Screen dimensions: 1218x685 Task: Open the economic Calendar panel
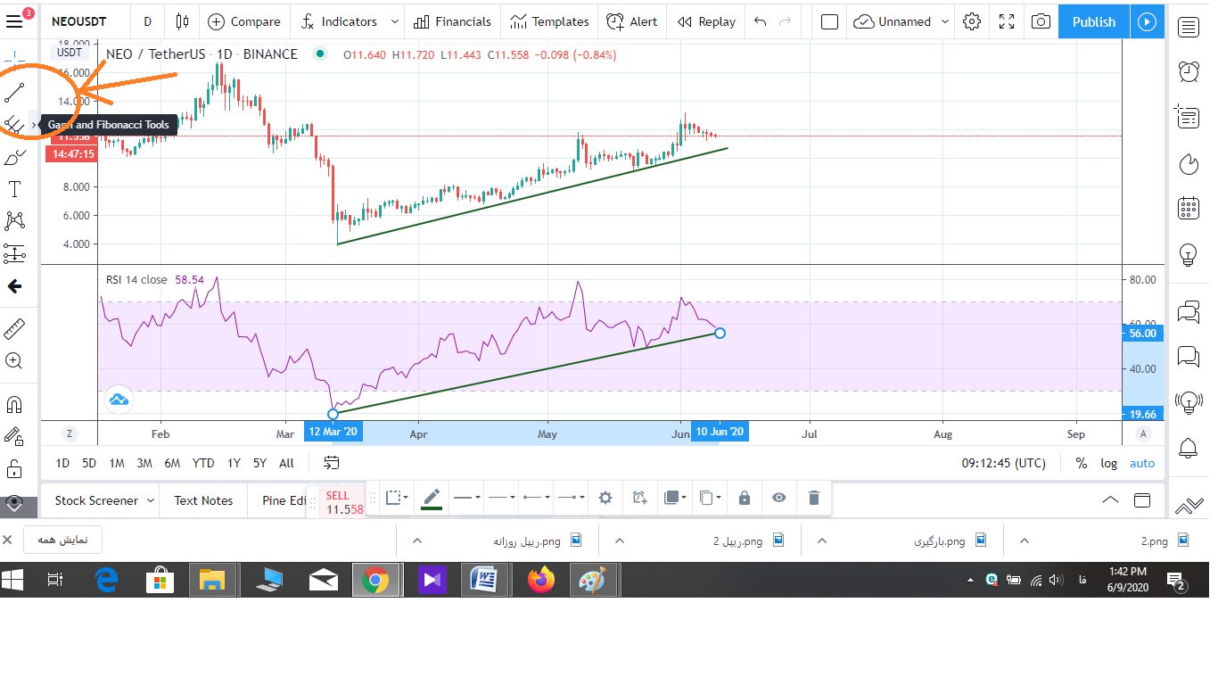pos(1188,208)
